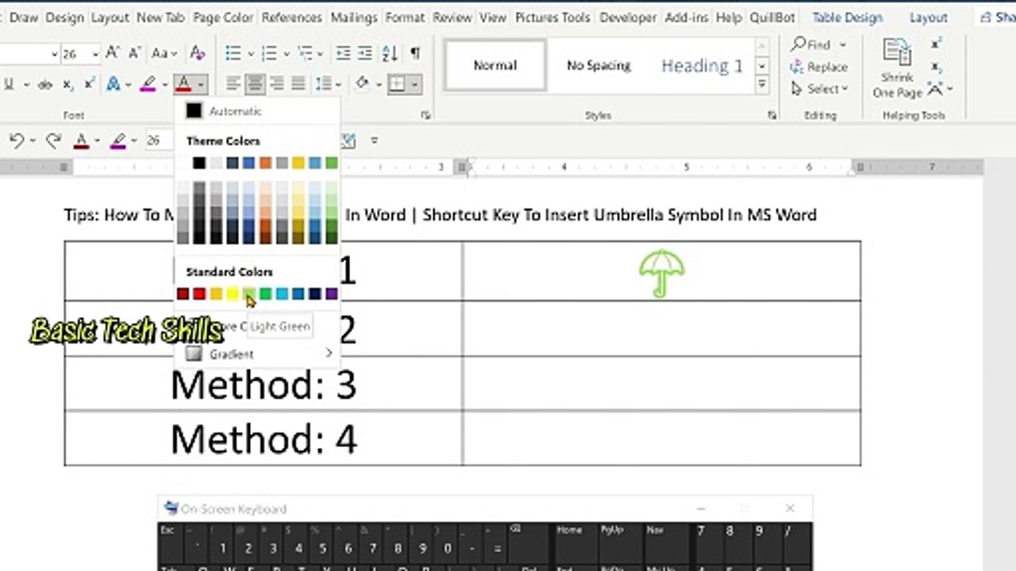Click the Bullets list icon
1016x571 pixels.
233,53
